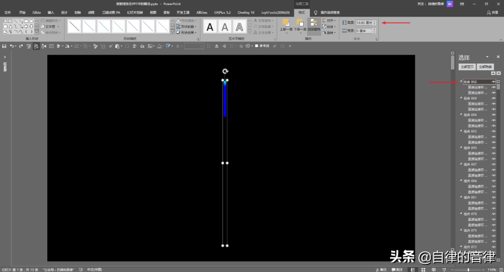
Task: Select the triangle shape in shapes gallery
Action: coord(10,27)
